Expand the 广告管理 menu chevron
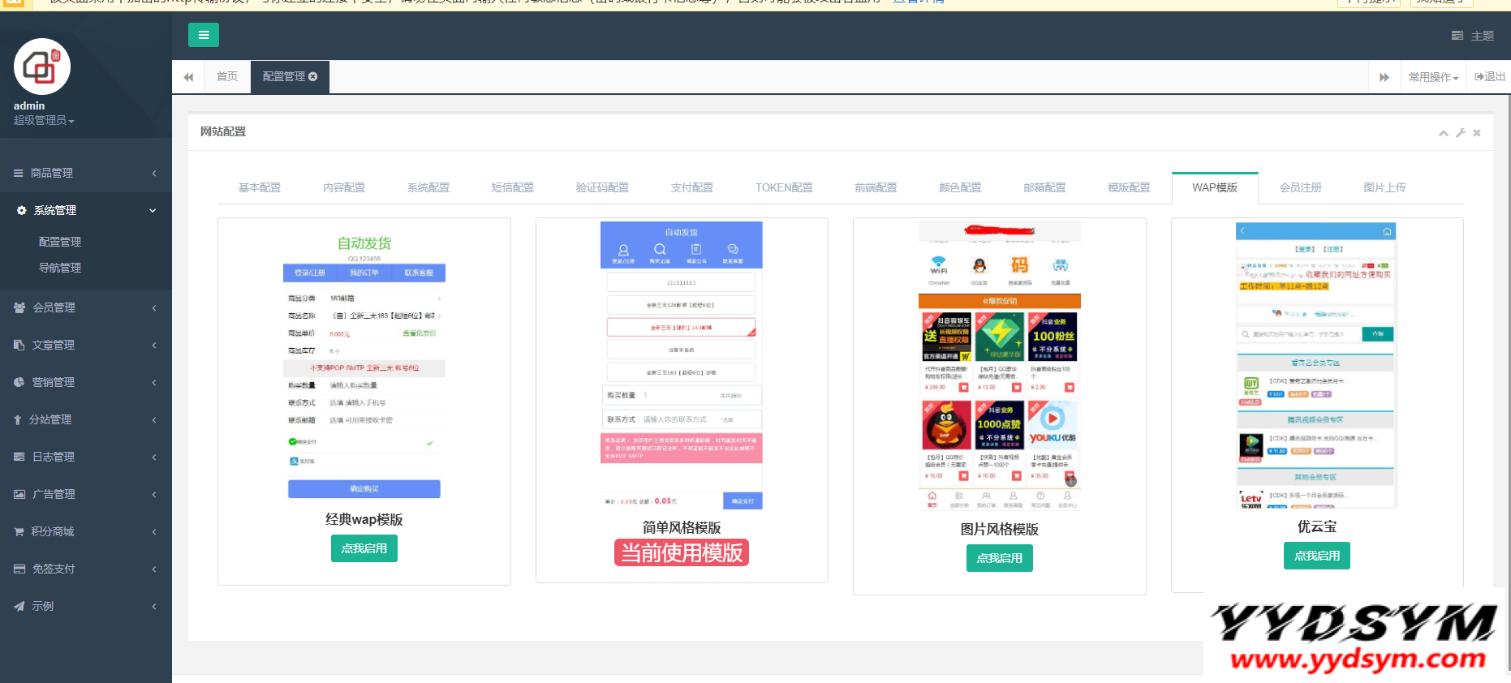The image size is (1511, 683). (x=154, y=494)
